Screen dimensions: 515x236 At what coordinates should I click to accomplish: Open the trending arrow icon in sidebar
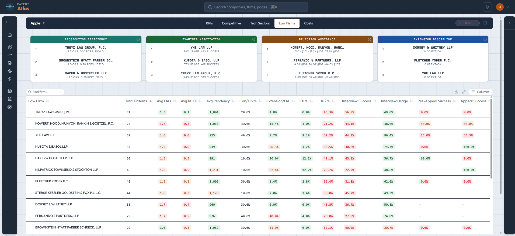pos(10,55)
